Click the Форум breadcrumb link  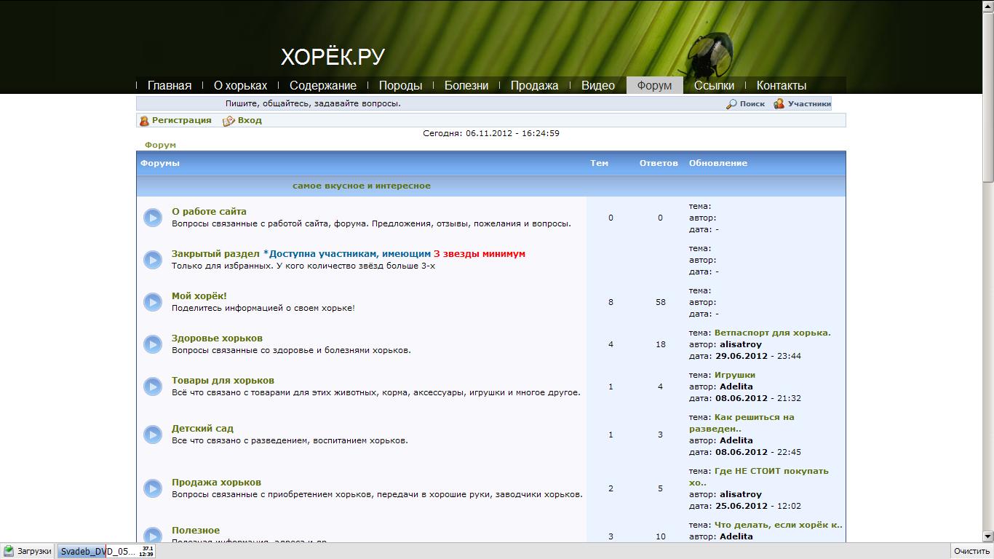click(x=160, y=145)
